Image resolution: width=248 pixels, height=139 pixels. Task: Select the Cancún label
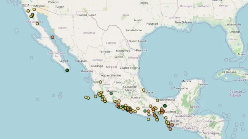[203, 84]
